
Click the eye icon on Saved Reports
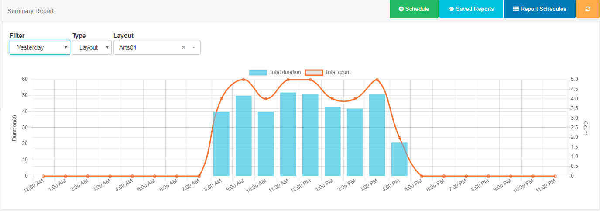pos(451,9)
